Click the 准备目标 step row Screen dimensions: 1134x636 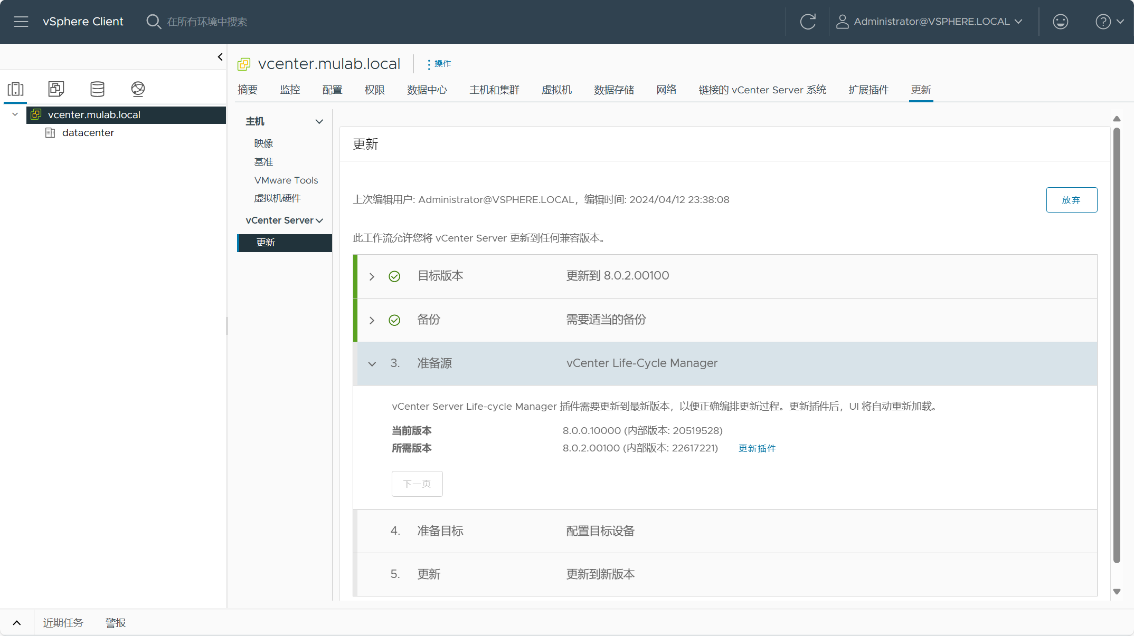pos(725,531)
